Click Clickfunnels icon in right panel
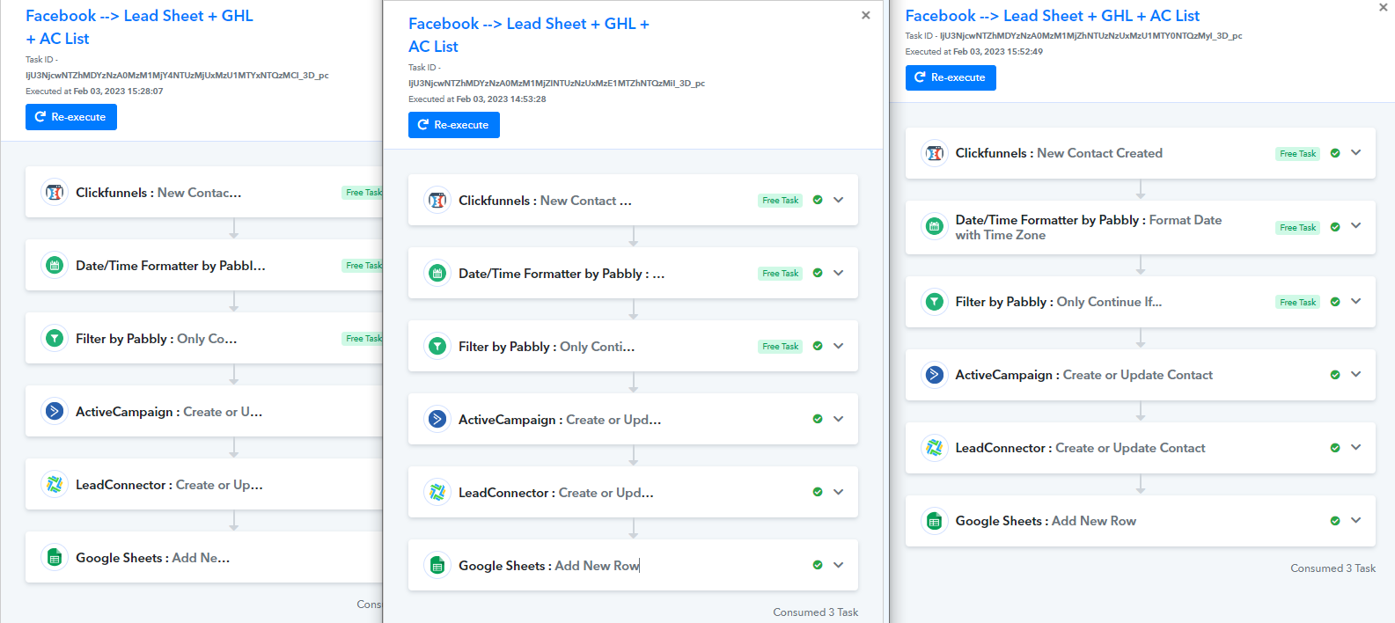The width and height of the screenshot is (1395, 623). pos(935,152)
